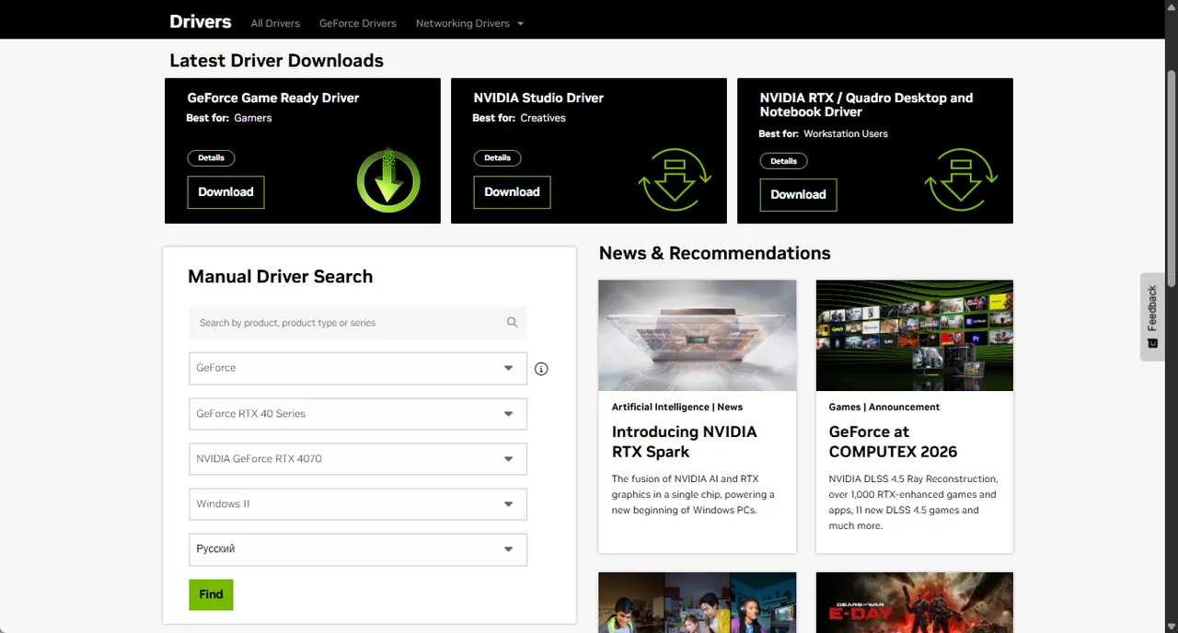Click the RTX / Quadro driver download arrow icon
The image size is (1178, 633).
[961, 179]
